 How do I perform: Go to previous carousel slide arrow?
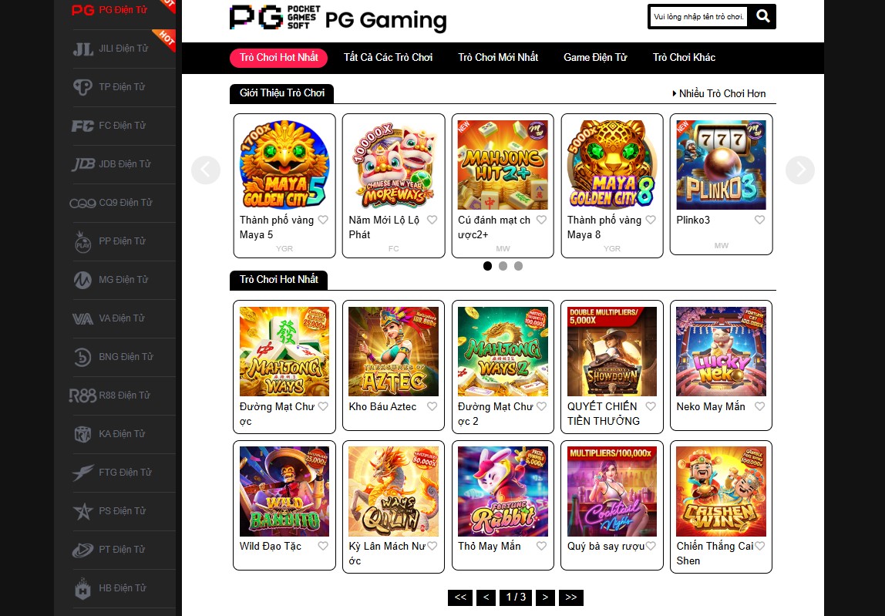tap(205, 170)
